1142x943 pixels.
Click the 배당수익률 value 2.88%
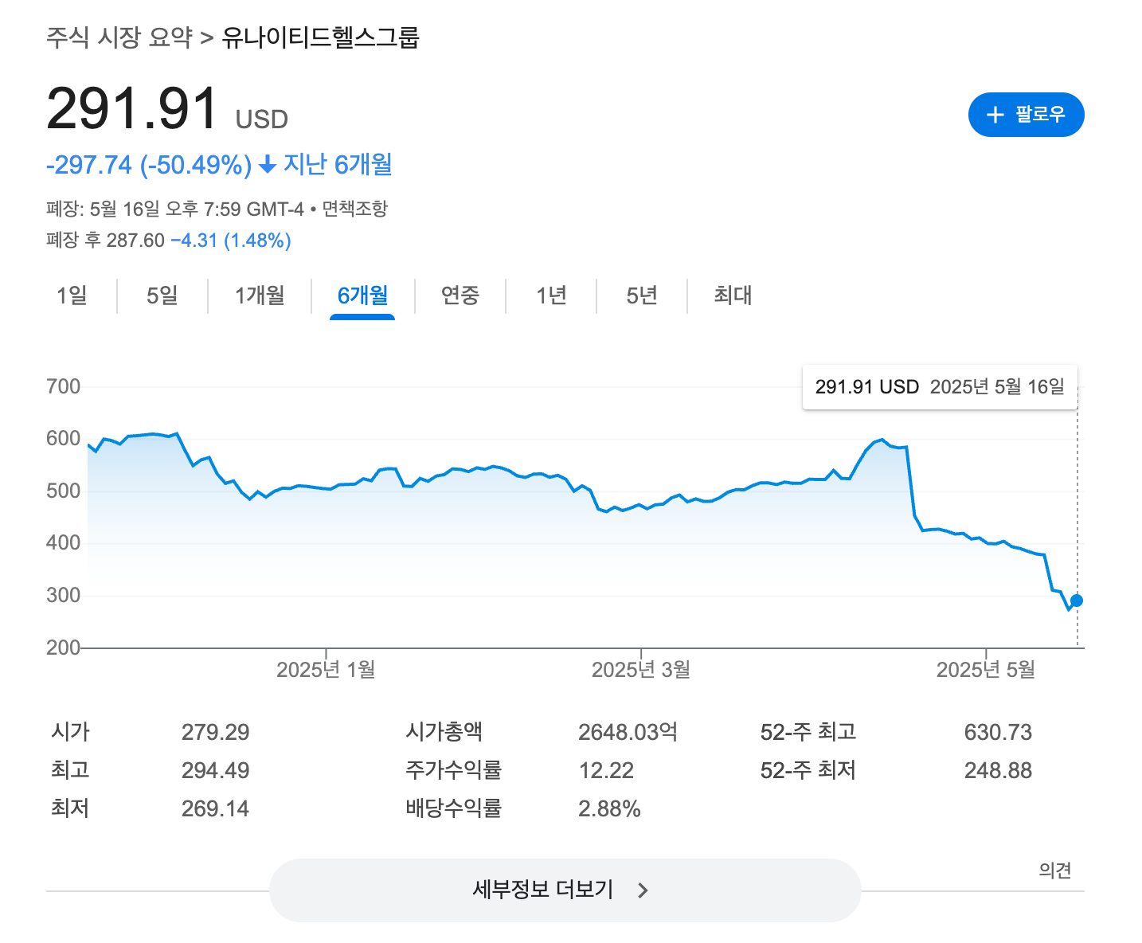tap(609, 808)
